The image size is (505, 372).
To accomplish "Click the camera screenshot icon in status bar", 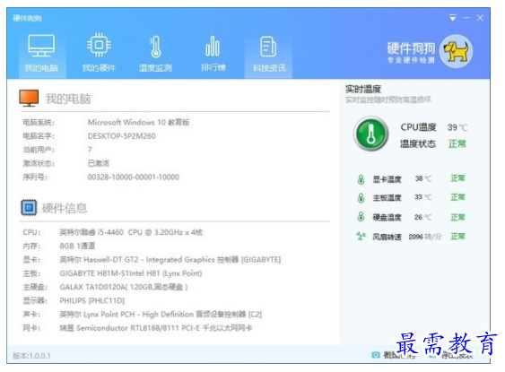I will tap(376, 355).
